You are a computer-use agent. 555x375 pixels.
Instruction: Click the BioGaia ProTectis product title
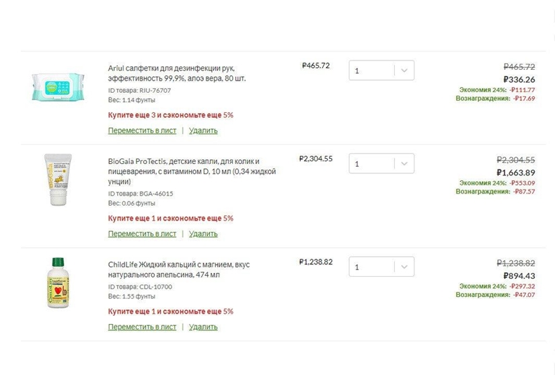pyautogui.click(x=183, y=171)
